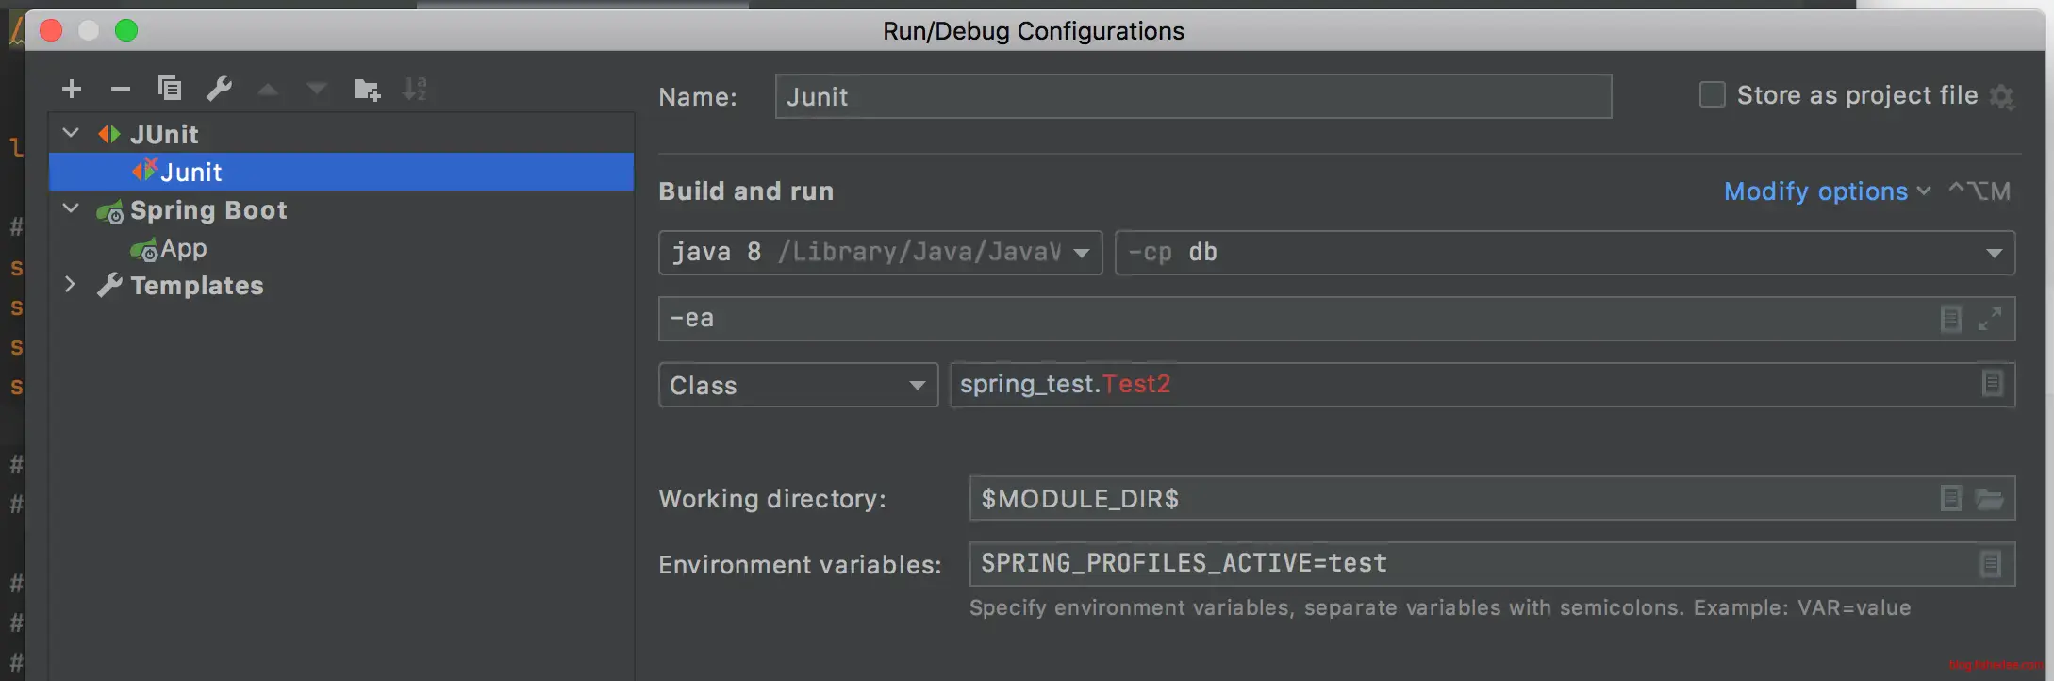This screenshot has width=2054, height=681.
Task: Click the Environment variables input field
Action: [1471, 564]
